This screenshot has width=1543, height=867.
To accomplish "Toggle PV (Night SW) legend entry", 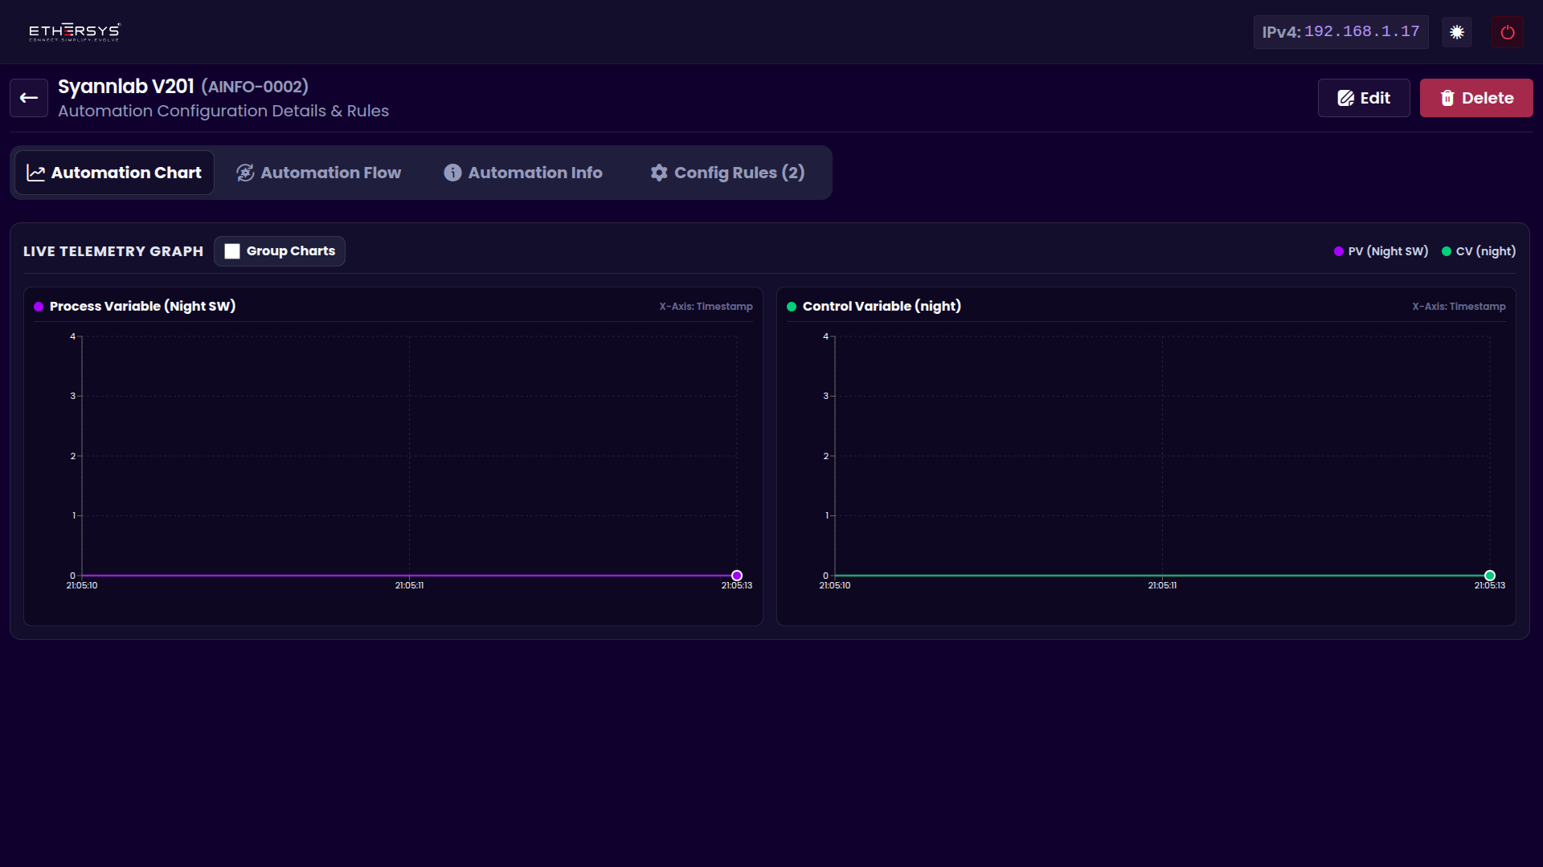I will point(1381,251).
